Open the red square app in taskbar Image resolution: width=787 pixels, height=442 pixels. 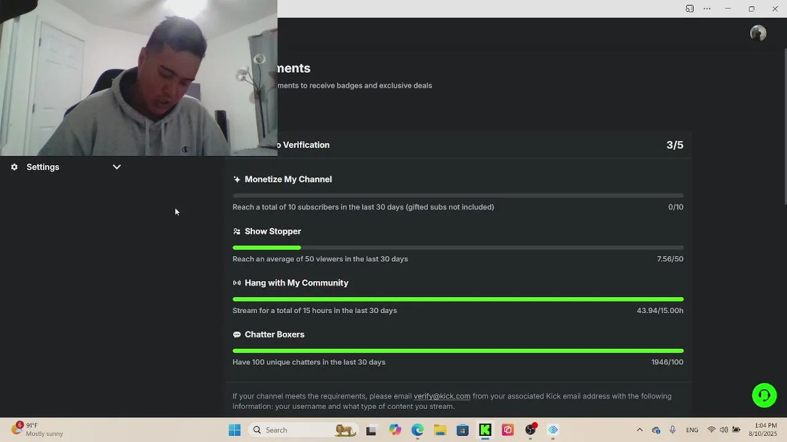pos(508,430)
